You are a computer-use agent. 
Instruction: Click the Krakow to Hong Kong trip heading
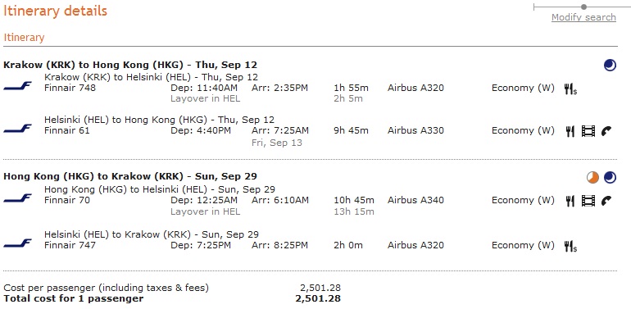click(x=130, y=65)
